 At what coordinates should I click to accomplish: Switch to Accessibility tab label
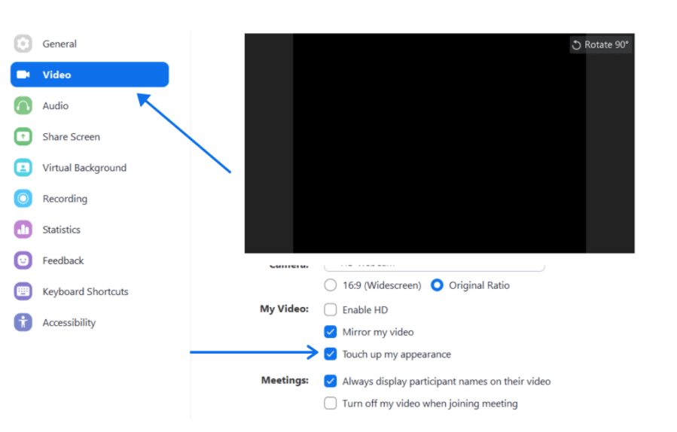click(x=69, y=323)
